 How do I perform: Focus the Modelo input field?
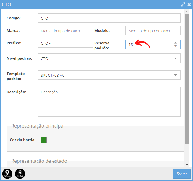pyautogui.click(x=153, y=30)
